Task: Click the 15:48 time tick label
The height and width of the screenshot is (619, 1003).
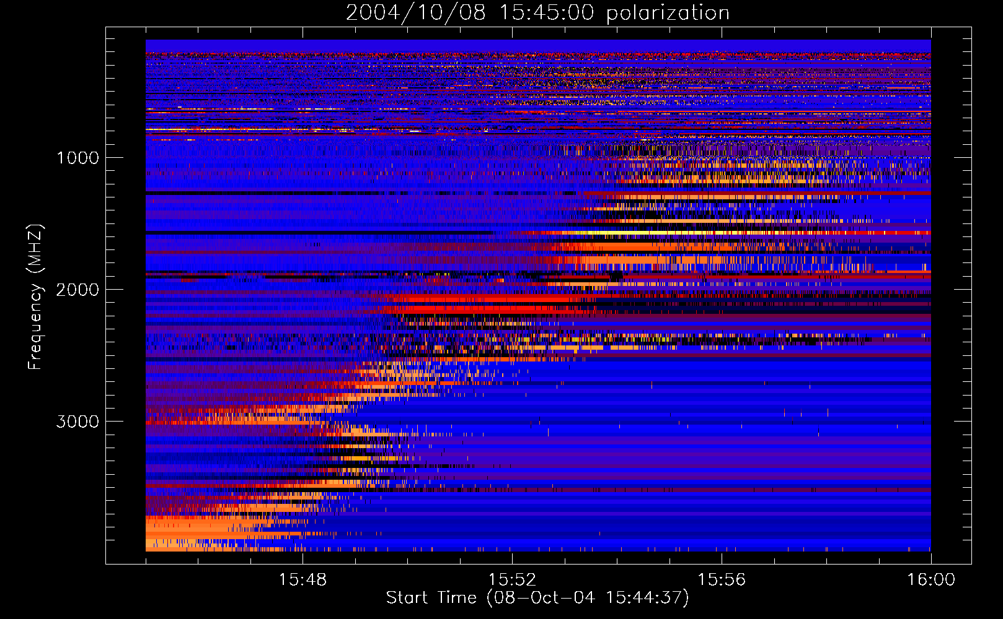Action: coord(303,580)
